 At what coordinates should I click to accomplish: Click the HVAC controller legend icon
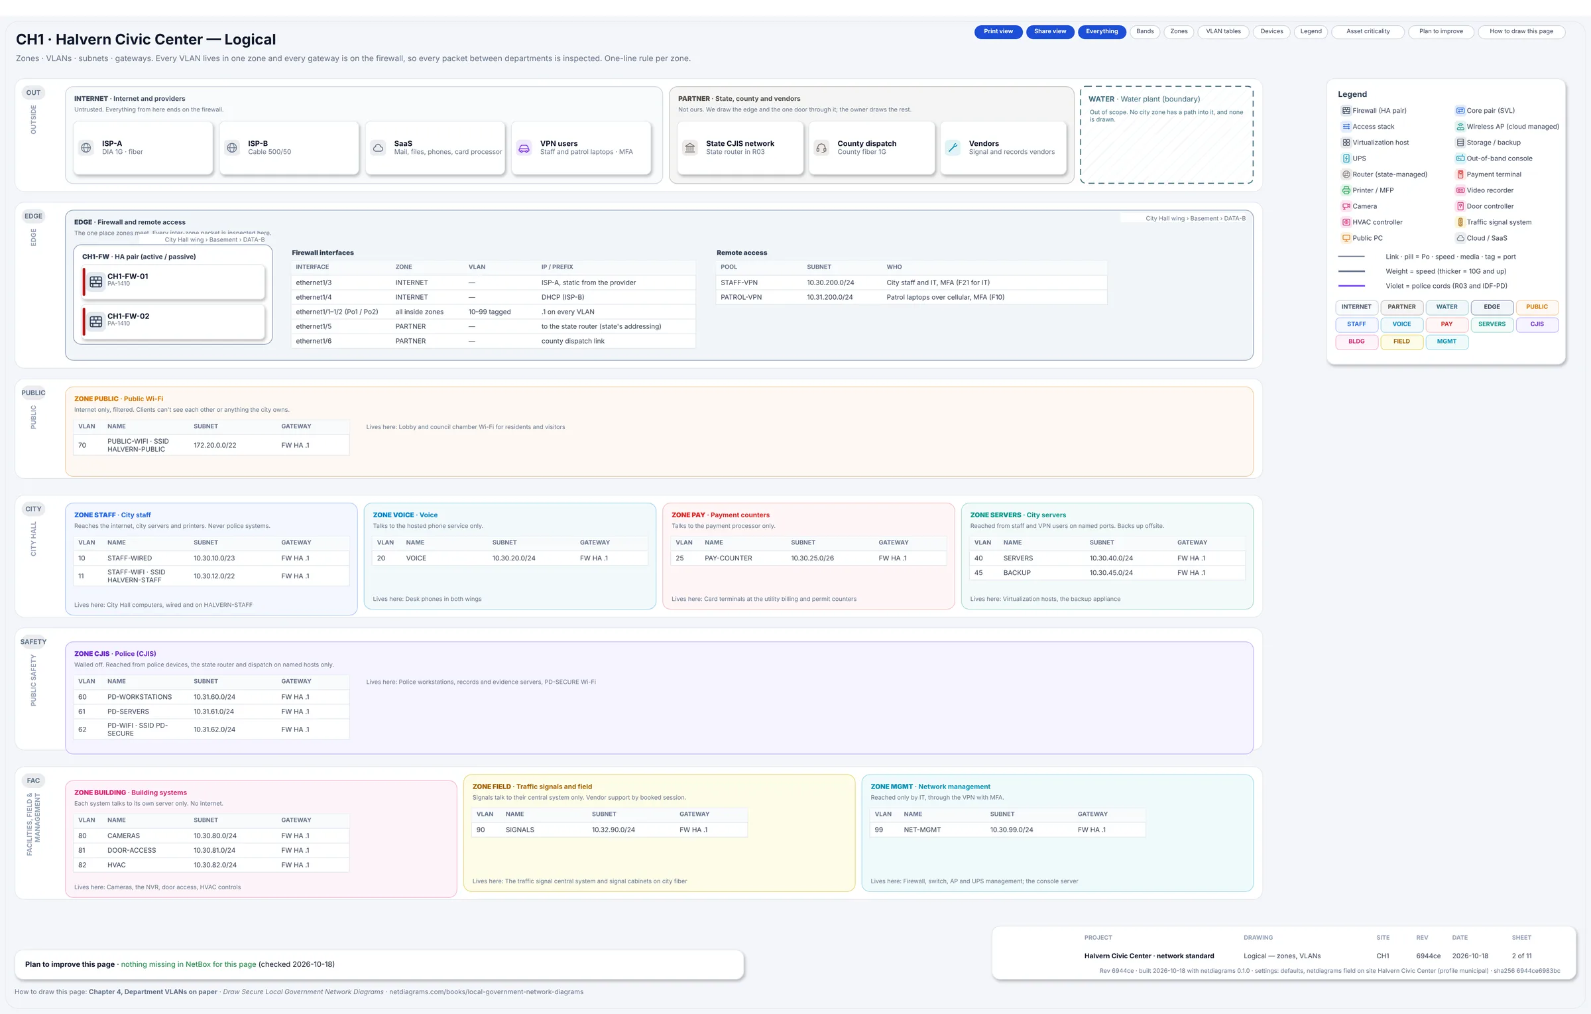tap(1346, 222)
